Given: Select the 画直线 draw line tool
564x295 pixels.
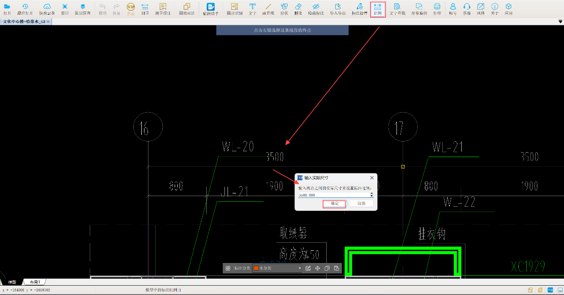Looking at the screenshot, I should [268, 9].
